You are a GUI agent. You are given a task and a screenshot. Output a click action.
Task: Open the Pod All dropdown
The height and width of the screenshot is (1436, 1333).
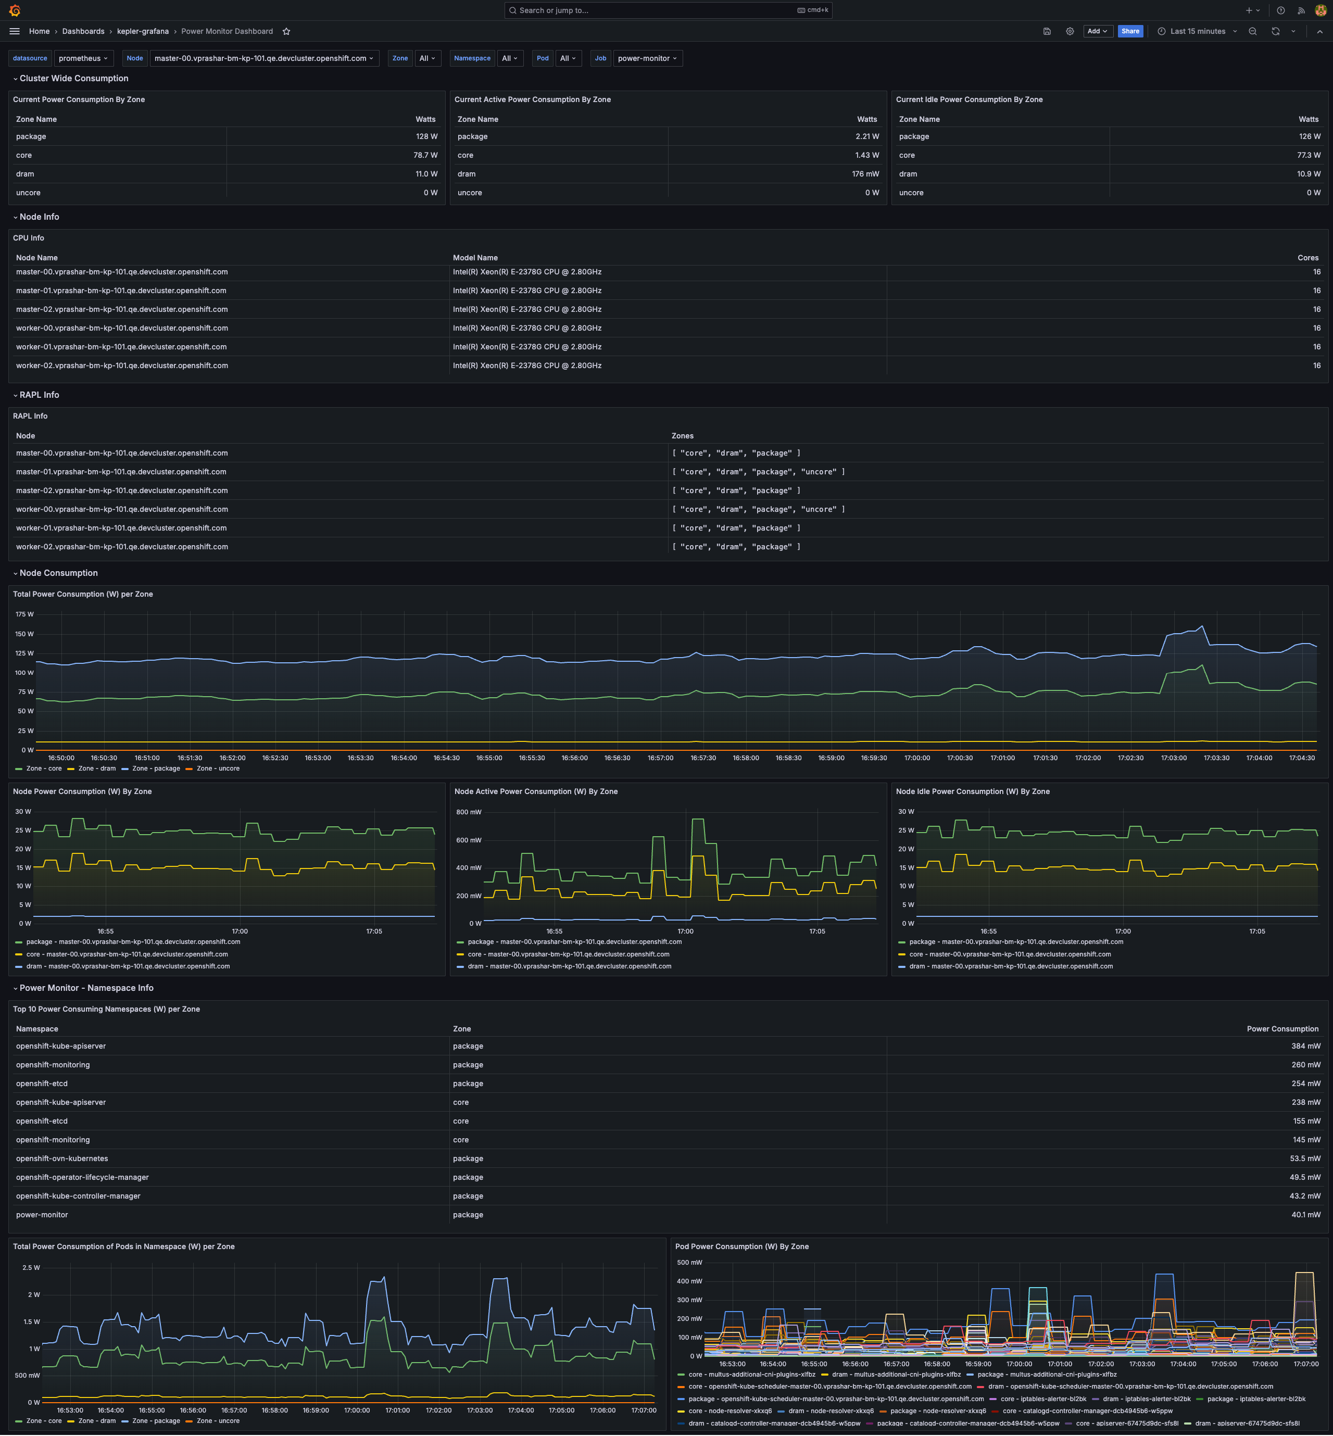[569, 58]
